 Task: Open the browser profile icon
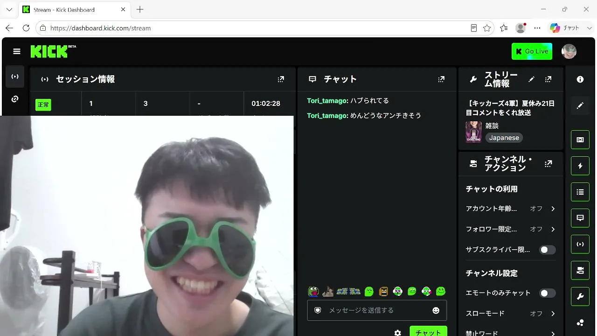coord(521,28)
